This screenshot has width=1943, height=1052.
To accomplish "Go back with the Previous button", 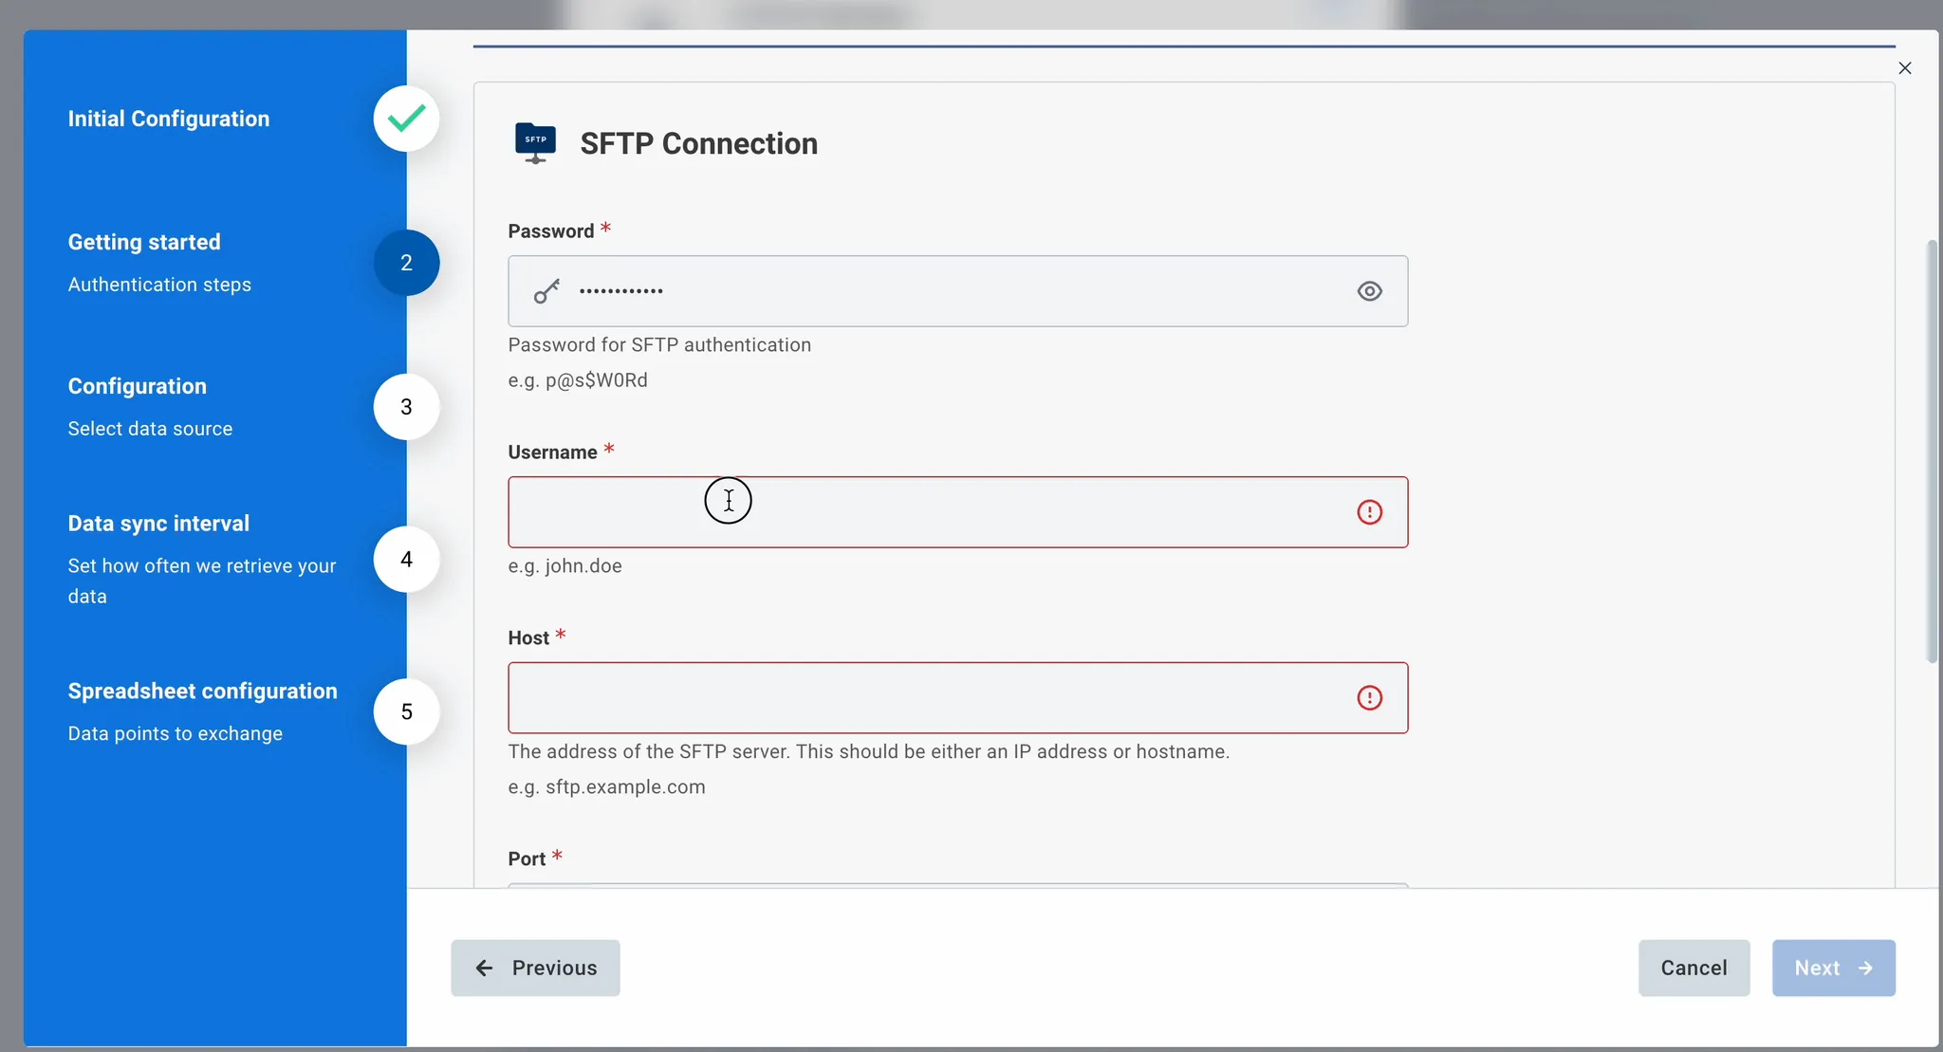I will (535, 968).
